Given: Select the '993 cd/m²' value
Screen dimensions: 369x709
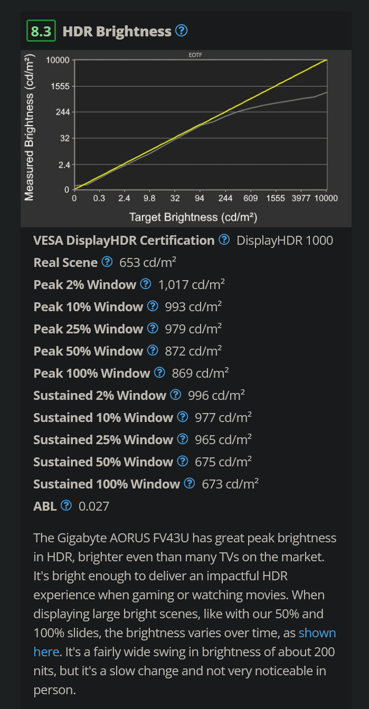Looking at the screenshot, I should click(193, 307).
